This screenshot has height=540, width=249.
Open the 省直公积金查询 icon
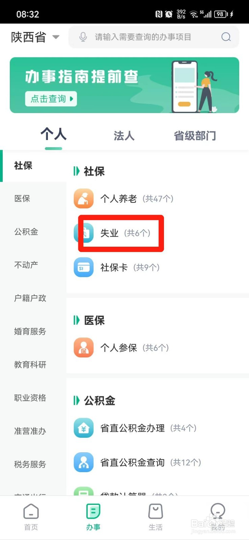[84, 462]
